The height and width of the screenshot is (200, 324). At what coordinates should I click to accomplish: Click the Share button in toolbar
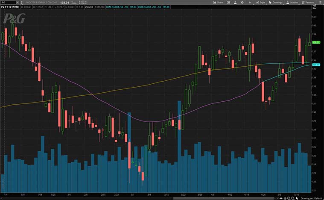point(219,2)
